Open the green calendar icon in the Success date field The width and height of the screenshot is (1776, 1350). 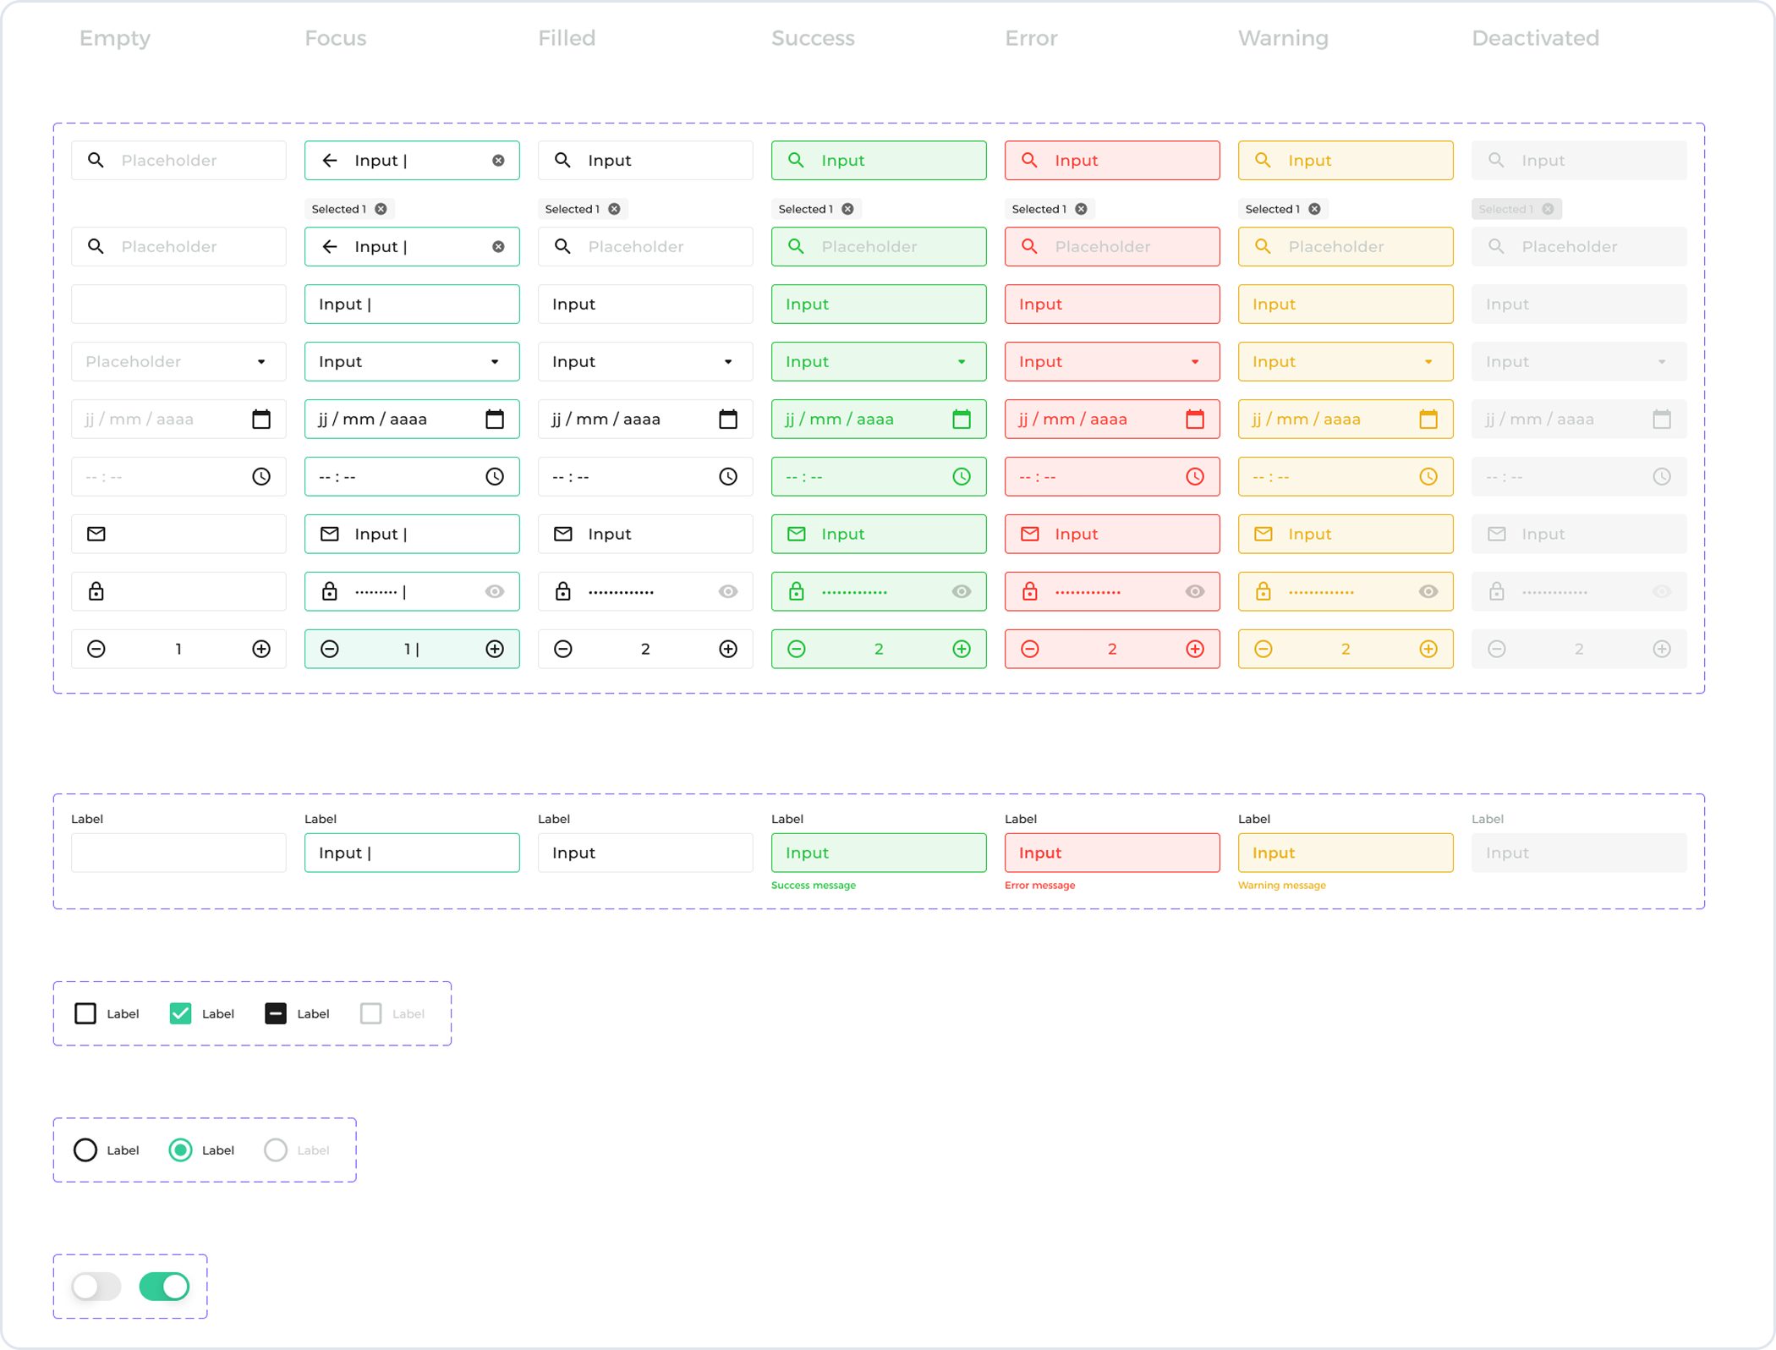(x=962, y=419)
